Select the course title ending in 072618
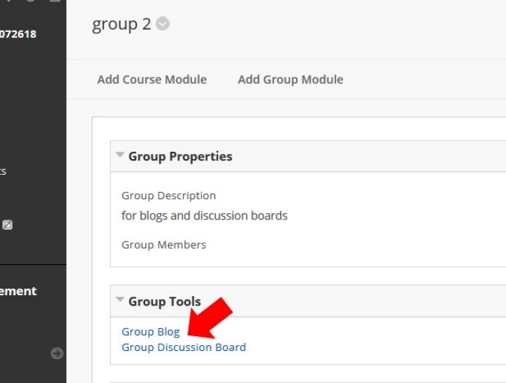This screenshot has width=506, height=383. click(18, 33)
